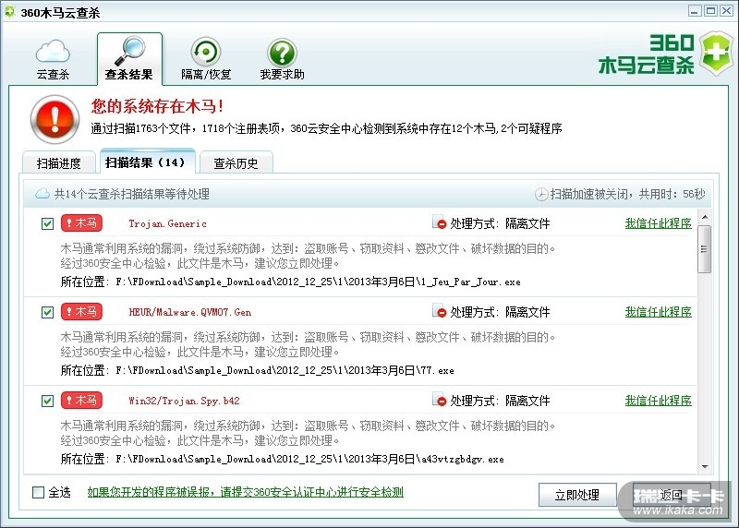Click 处理方式: 隔离文件 text for Trojan.Generic

coord(500,223)
